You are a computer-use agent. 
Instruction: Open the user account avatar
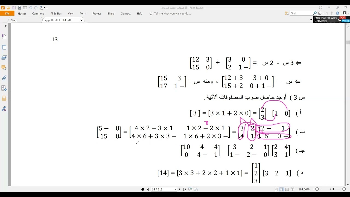coord(344,13)
